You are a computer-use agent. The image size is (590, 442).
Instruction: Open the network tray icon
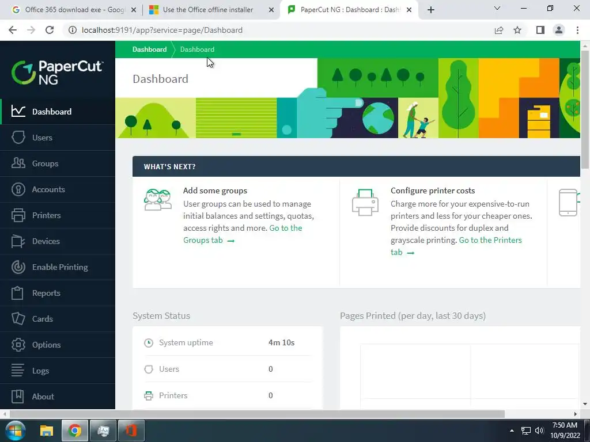pos(525,430)
